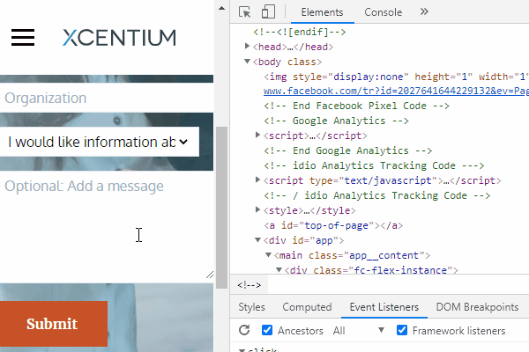Toggle the Ancestors checkbox
This screenshot has width=529, height=352.
coord(267,330)
